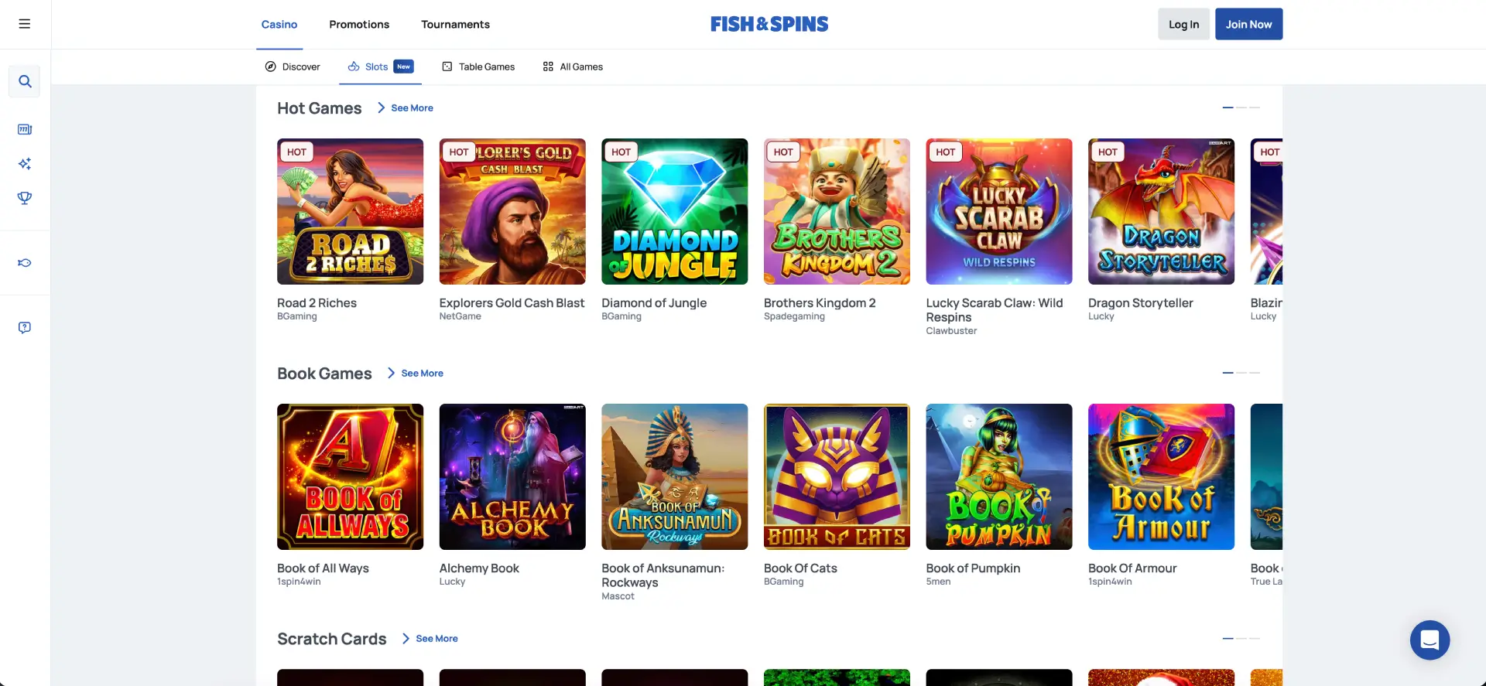Click See More next to Scratch Cards
The image size is (1486, 686).
point(437,639)
